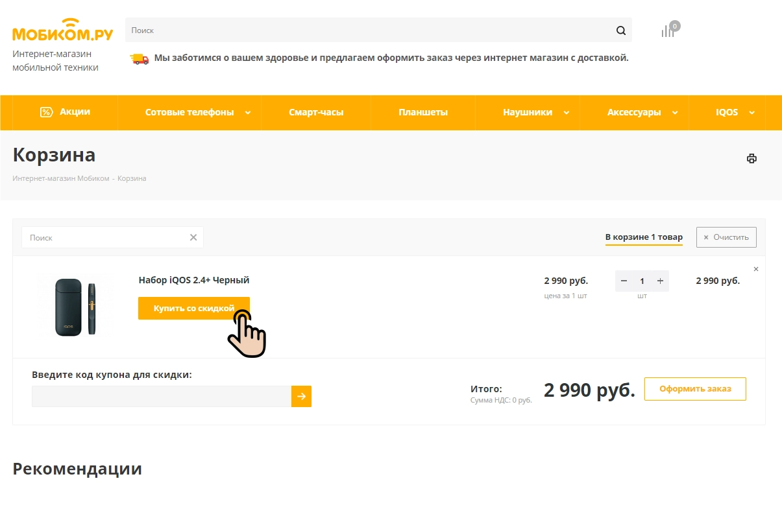Screen dimensions: 782x505
Task: Print the cart page with printer icon
Action: point(751,159)
